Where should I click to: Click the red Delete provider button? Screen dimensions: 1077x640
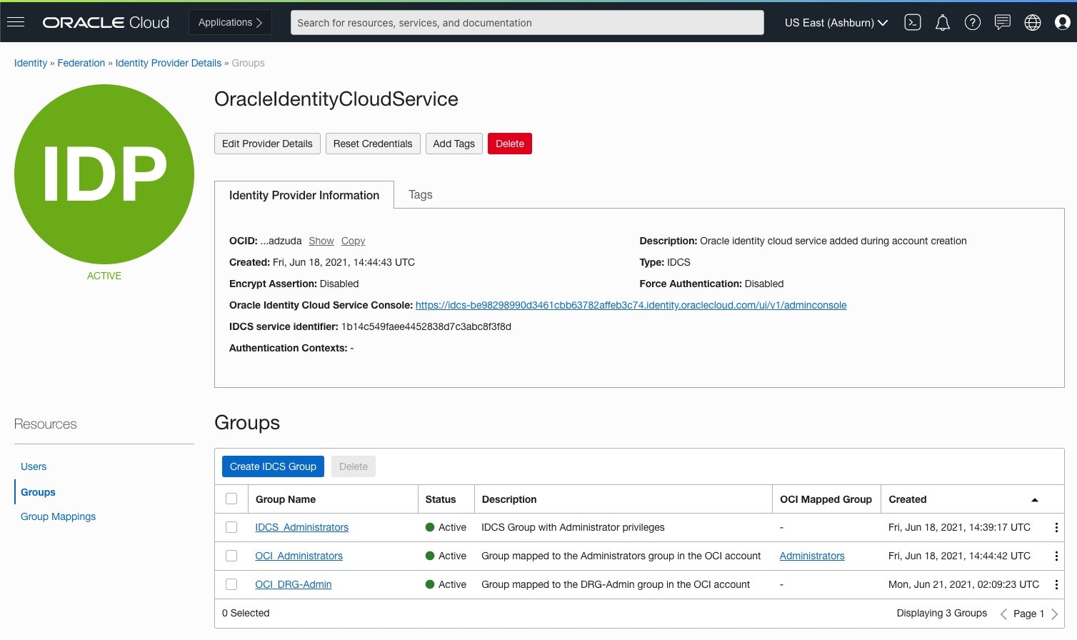point(510,144)
